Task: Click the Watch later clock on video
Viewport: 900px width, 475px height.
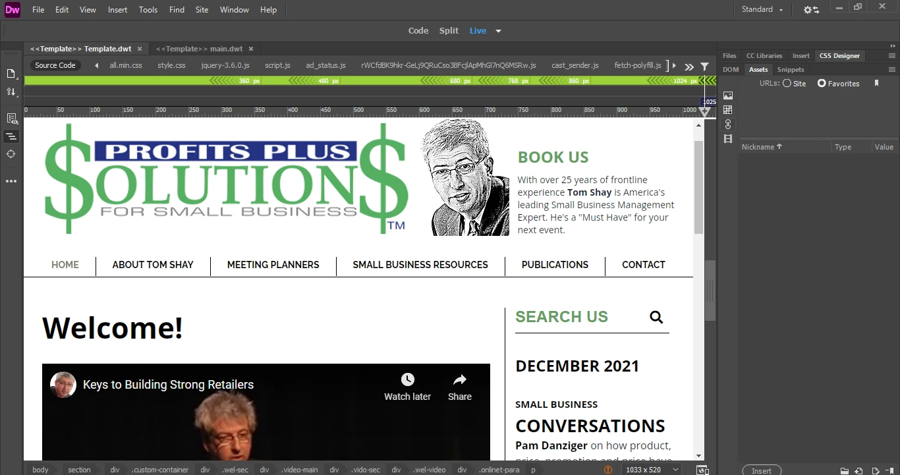Action: click(x=408, y=379)
